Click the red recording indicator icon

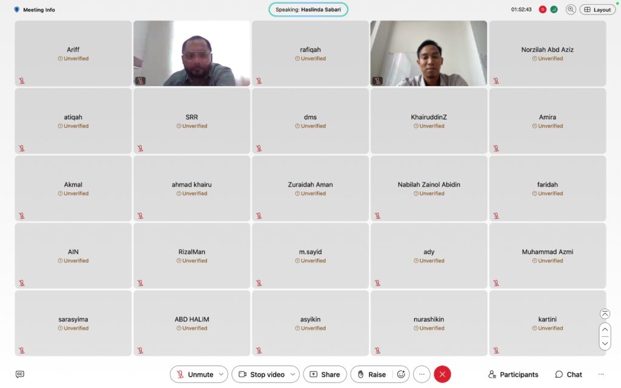[x=543, y=10]
